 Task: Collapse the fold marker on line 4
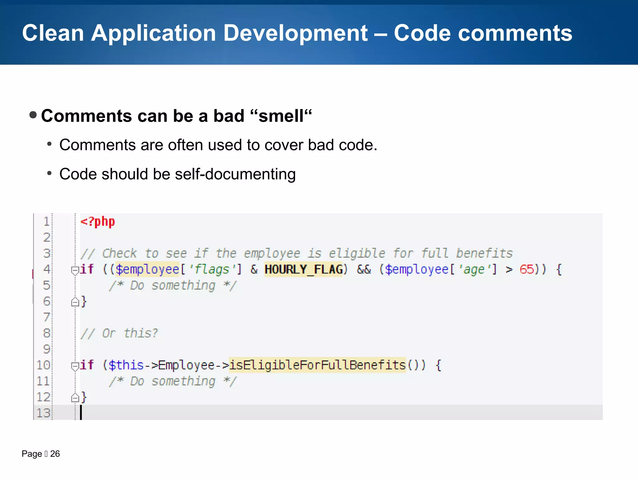coord(75,270)
